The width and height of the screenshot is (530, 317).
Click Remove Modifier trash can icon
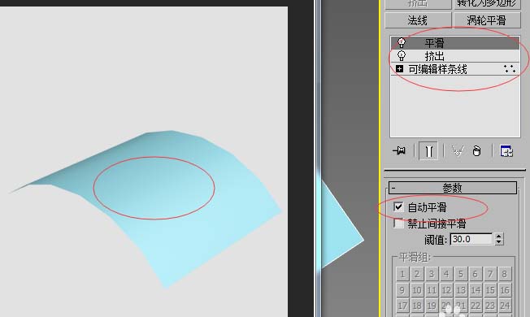[476, 150]
